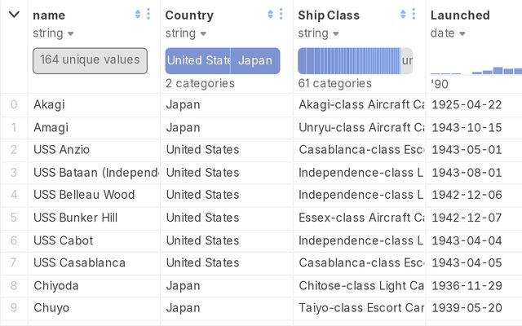Filter Country by the United States bar

(198, 61)
